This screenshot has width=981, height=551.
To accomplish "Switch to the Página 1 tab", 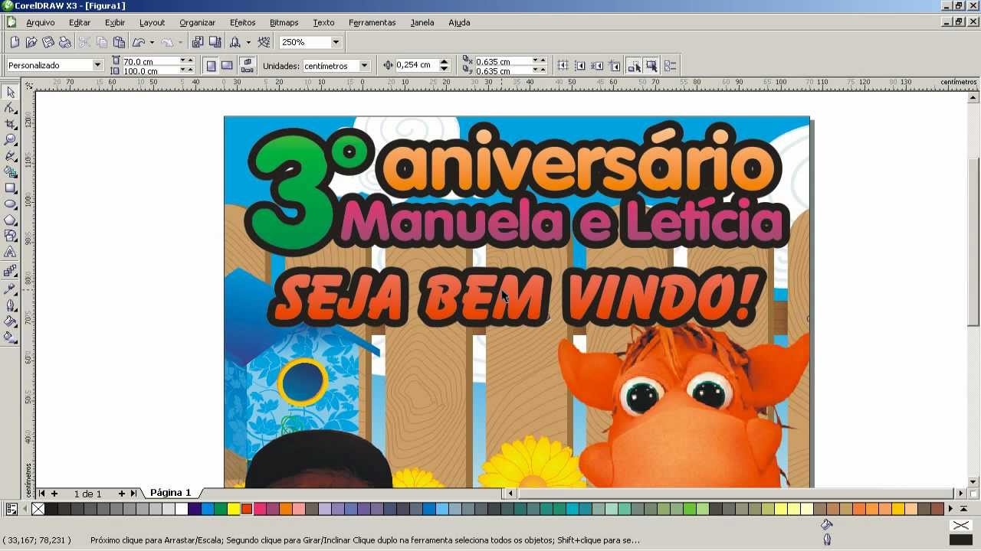I will (170, 493).
